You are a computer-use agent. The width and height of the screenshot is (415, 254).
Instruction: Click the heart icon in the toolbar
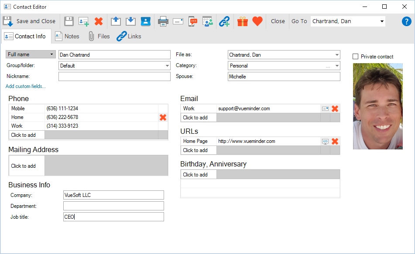pyautogui.click(x=257, y=20)
